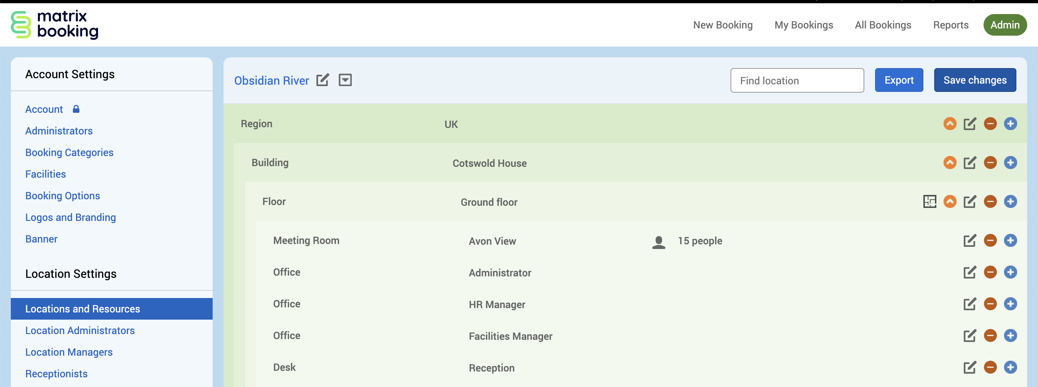Edit the Obsidian River organisation name

(322, 80)
